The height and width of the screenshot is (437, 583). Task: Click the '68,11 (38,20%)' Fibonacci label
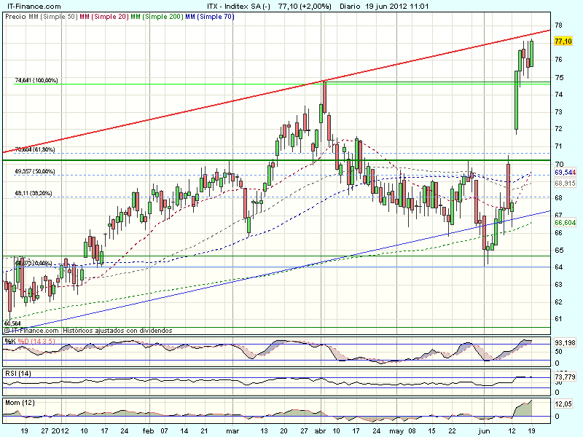pyautogui.click(x=34, y=193)
